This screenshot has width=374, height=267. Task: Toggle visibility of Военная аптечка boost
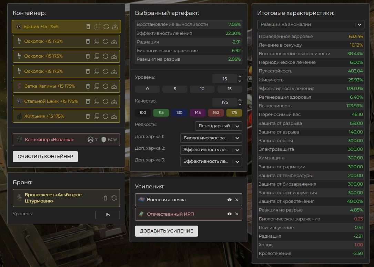click(x=229, y=200)
